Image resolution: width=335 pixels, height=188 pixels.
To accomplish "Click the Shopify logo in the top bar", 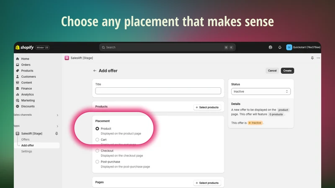I will pos(25,47).
